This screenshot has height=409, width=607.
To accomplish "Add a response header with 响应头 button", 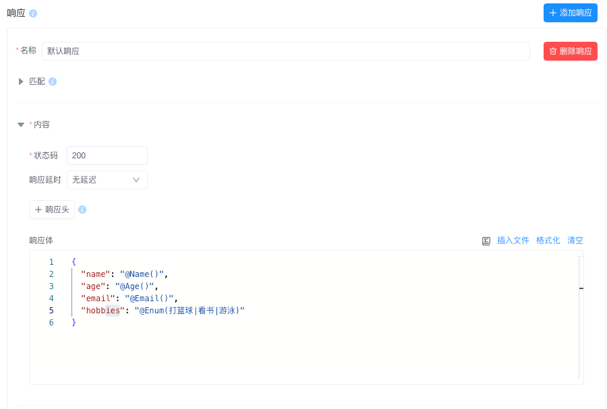I will pyautogui.click(x=52, y=210).
